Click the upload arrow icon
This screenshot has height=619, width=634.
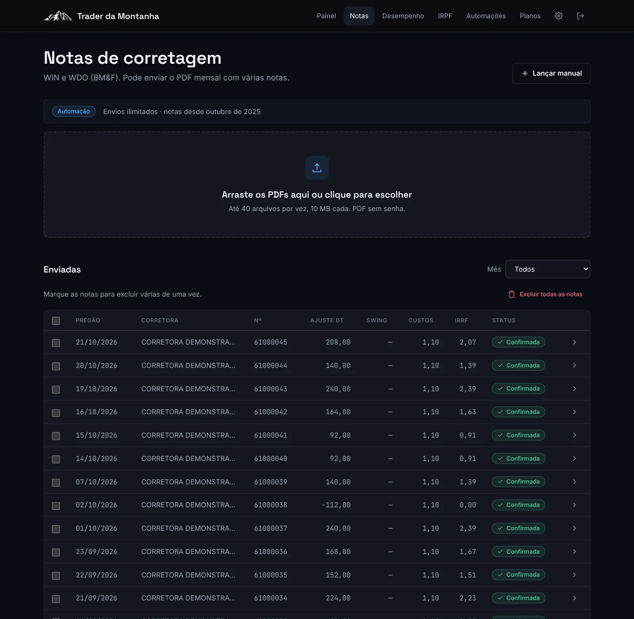tap(317, 168)
